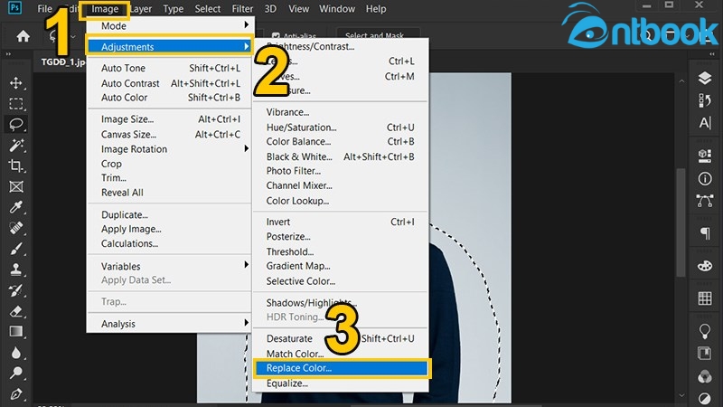Open the Character panel icon
Screen dimensions: 723x407
705,123
